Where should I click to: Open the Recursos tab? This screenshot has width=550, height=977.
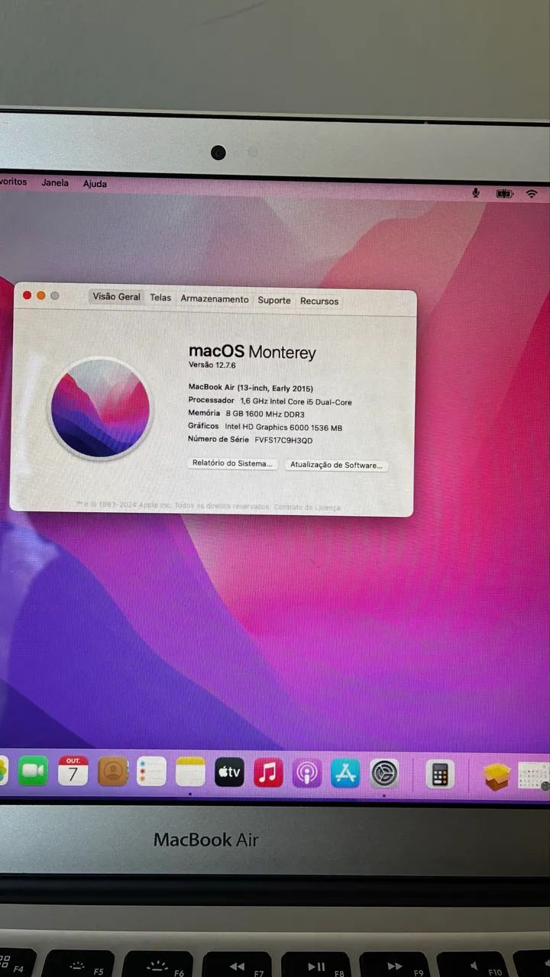coord(319,301)
